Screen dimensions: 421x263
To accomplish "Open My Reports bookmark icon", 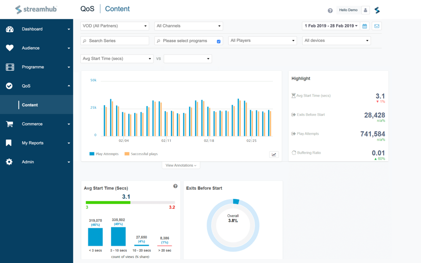I will pos(10,143).
